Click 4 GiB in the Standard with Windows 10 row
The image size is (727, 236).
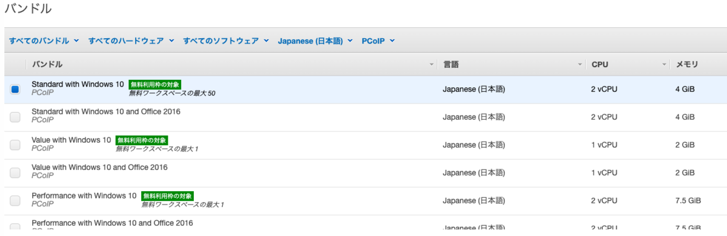685,89
